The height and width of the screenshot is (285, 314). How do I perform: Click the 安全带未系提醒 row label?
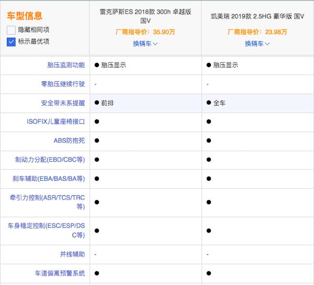tap(63, 103)
